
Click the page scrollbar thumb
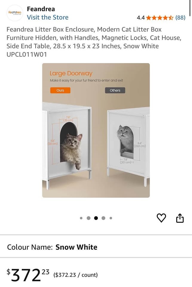191,8
